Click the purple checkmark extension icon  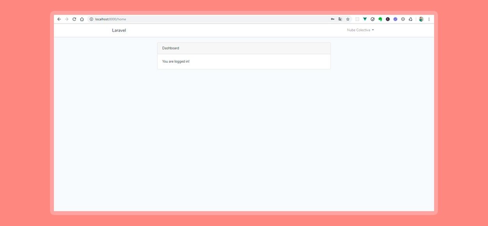click(x=395, y=19)
